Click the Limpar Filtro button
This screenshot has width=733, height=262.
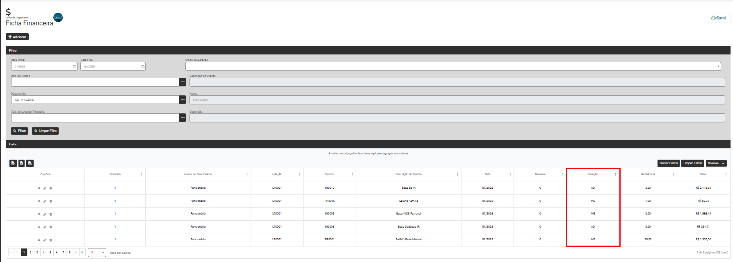(x=45, y=131)
